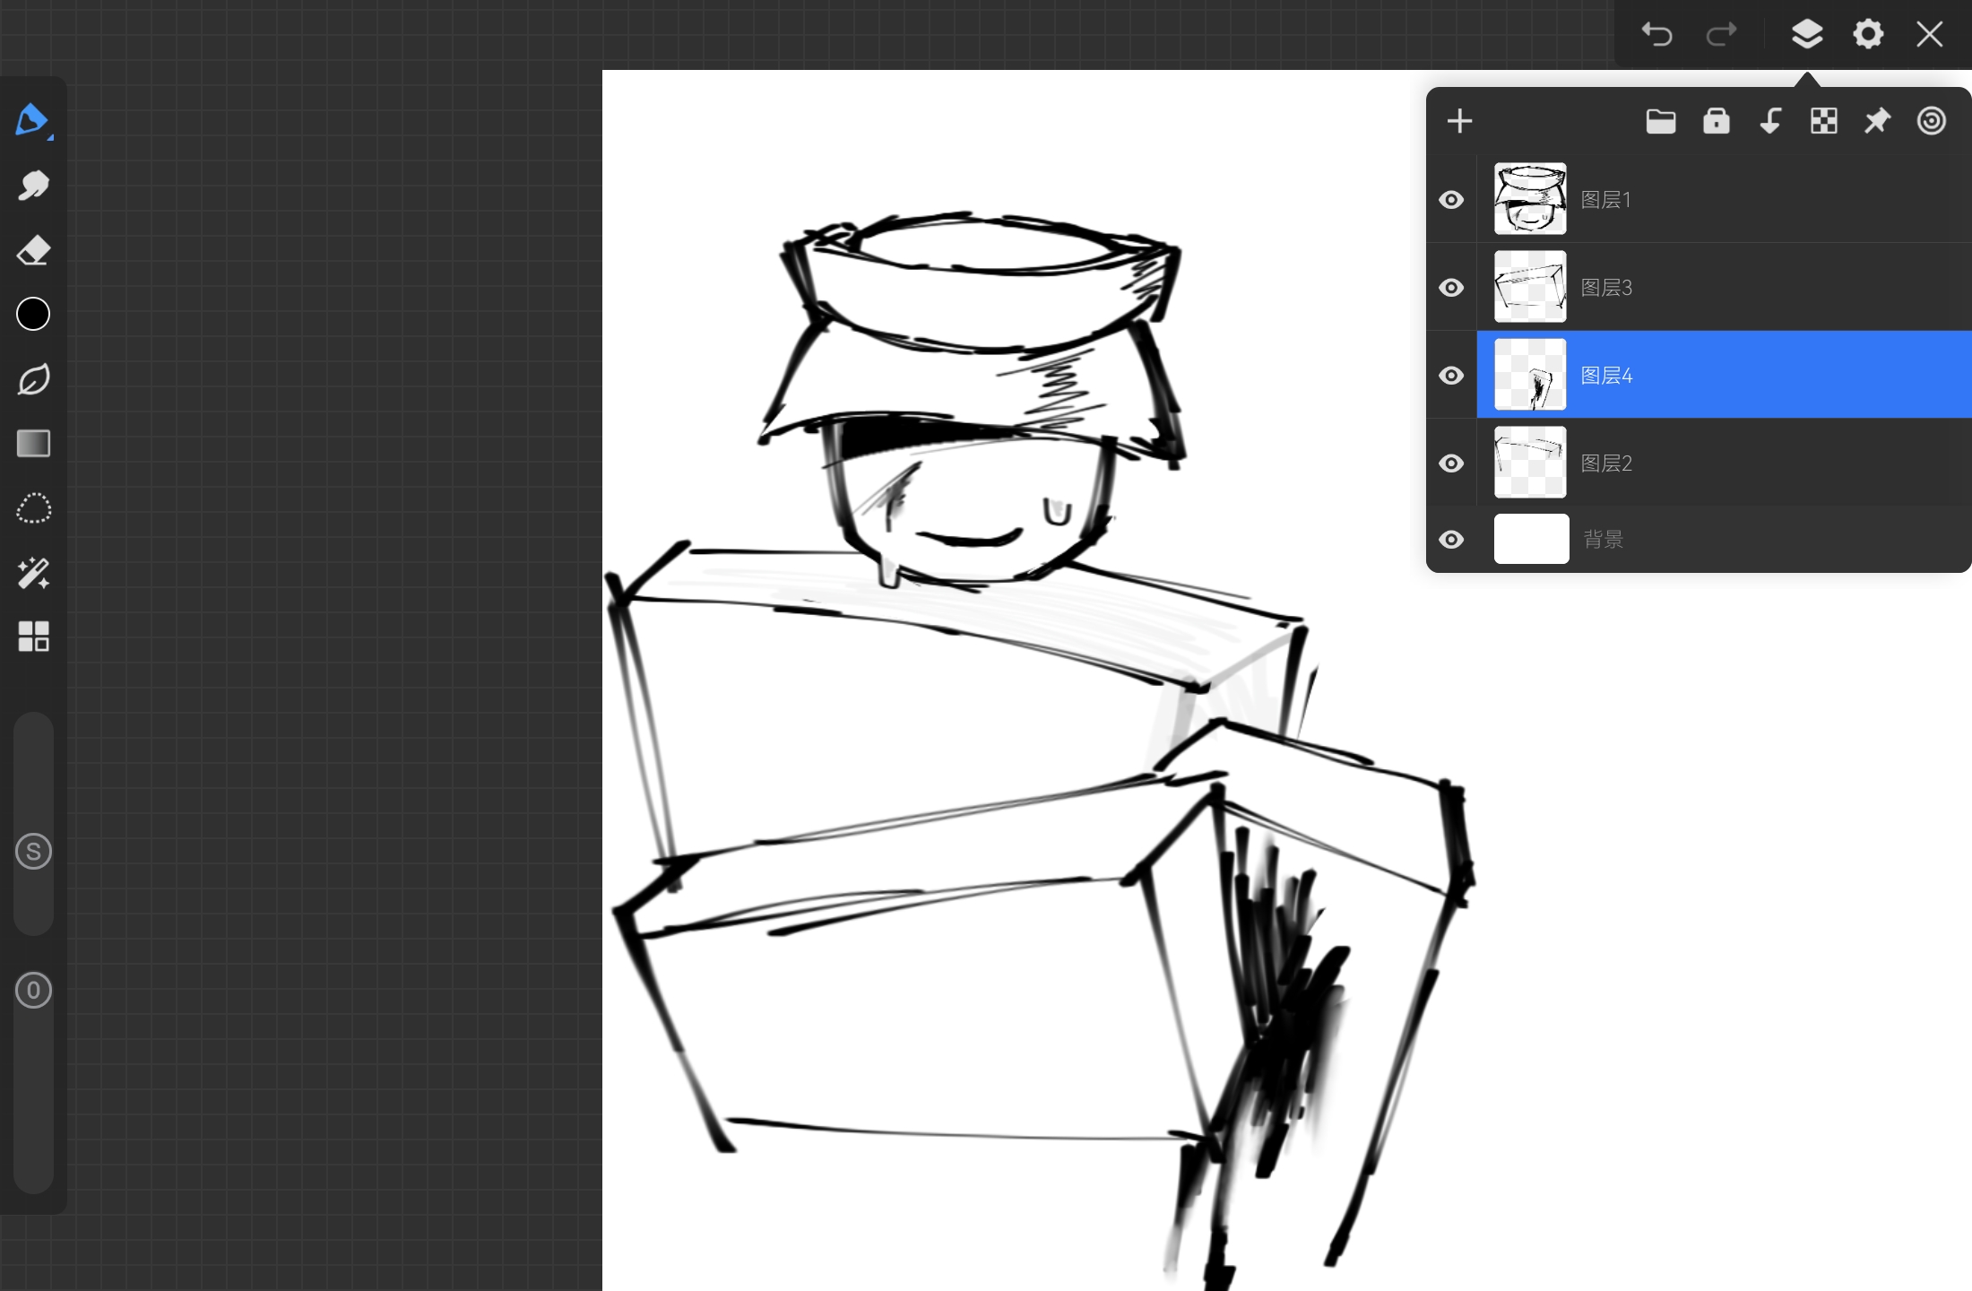The image size is (1972, 1291).
Task: Open the grid panels menu in sidebar
Action: (33, 636)
